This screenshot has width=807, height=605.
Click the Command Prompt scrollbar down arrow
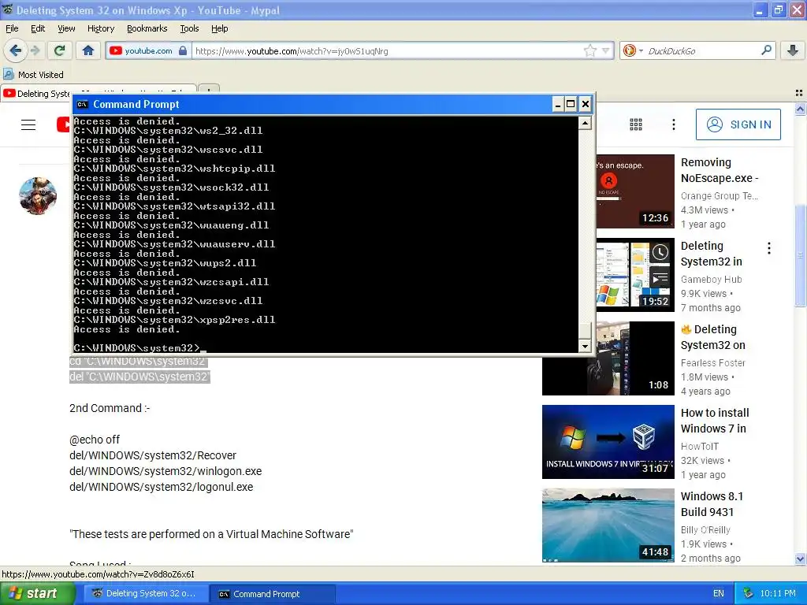click(x=585, y=347)
